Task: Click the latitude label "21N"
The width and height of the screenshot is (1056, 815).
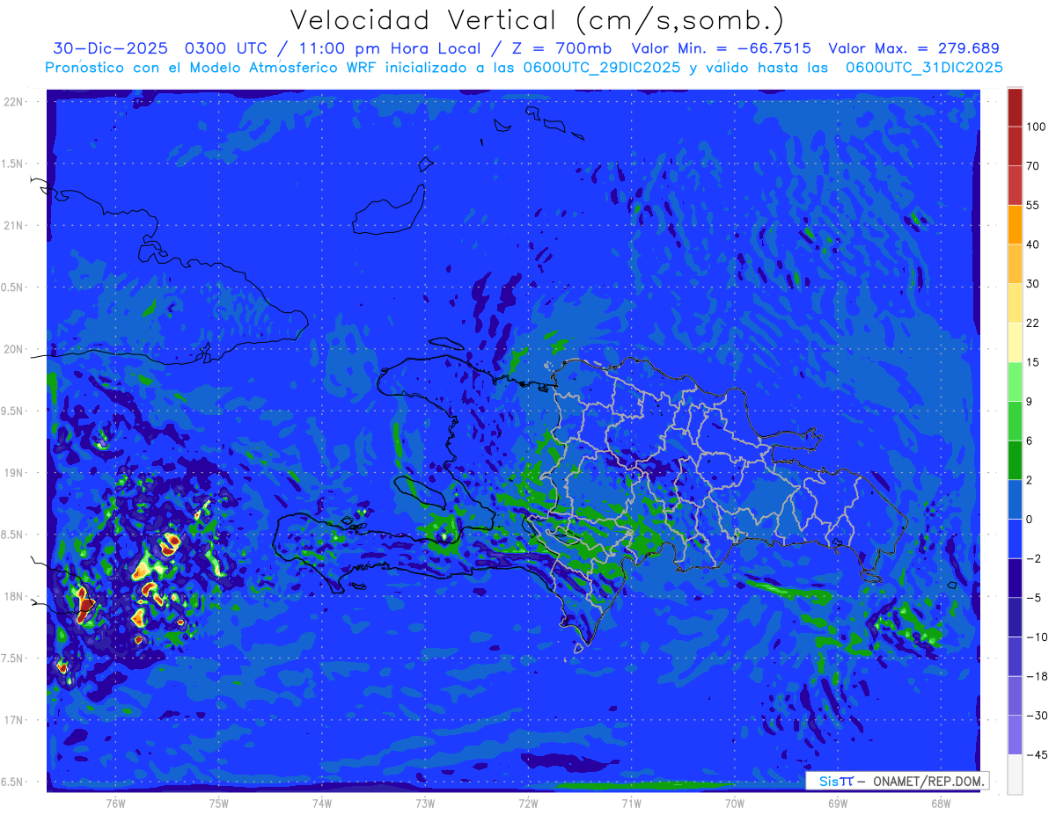Action: pyautogui.click(x=14, y=226)
